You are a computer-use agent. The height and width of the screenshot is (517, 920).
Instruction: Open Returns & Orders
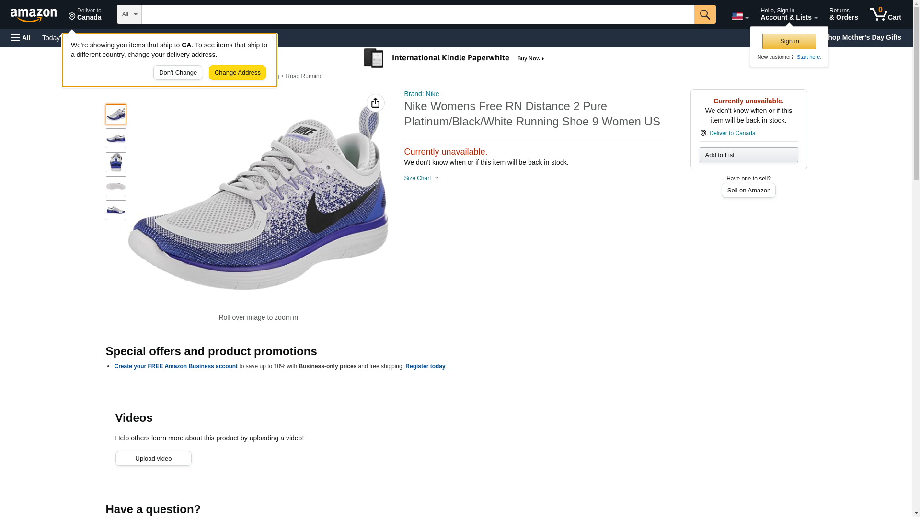click(843, 14)
